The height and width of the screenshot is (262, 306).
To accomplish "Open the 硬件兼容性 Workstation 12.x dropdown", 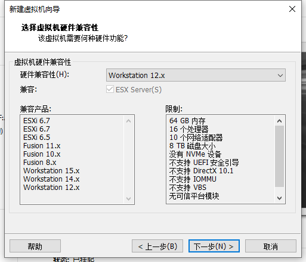I will tap(196, 75).
